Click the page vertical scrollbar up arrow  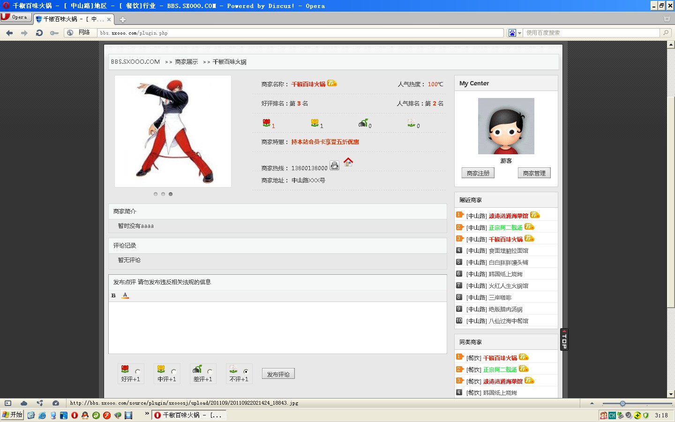pyautogui.click(x=671, y=45)
